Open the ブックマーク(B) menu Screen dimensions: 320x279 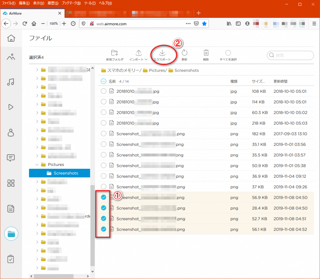(x=71, y=3)
